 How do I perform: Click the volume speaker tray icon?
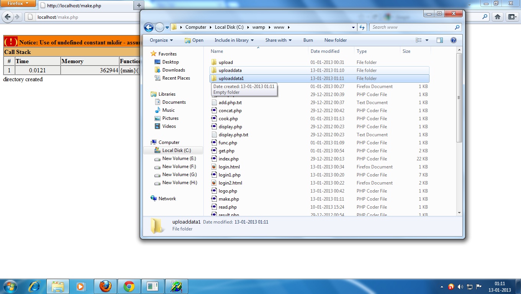(x=460, y=287)
